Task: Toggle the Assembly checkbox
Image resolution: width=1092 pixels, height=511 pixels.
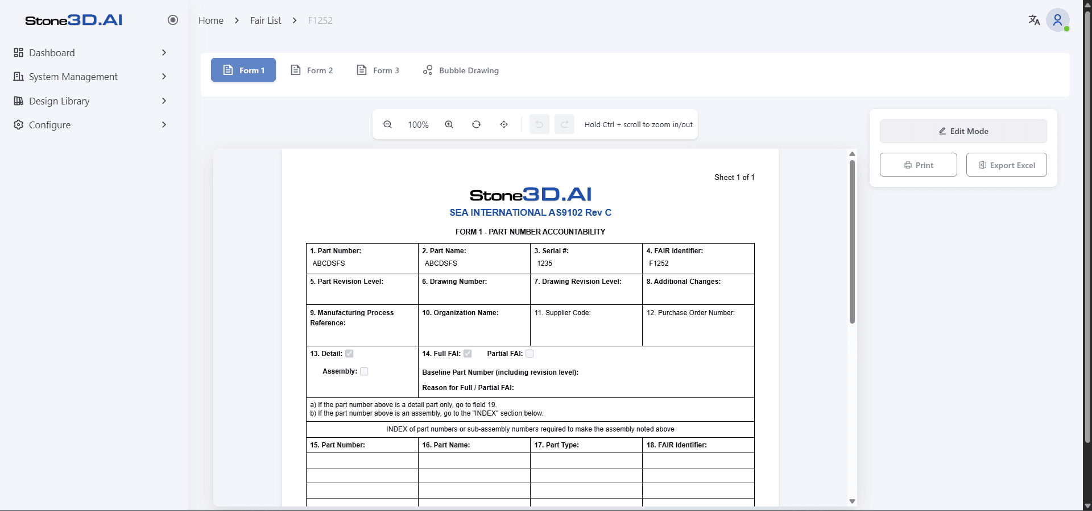Action: [x=364, y=371]
